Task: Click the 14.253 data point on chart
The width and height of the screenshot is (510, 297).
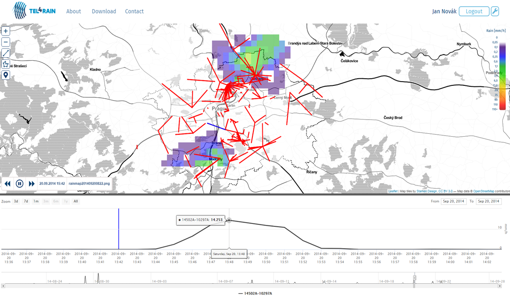Action: [x=229, y=220]
